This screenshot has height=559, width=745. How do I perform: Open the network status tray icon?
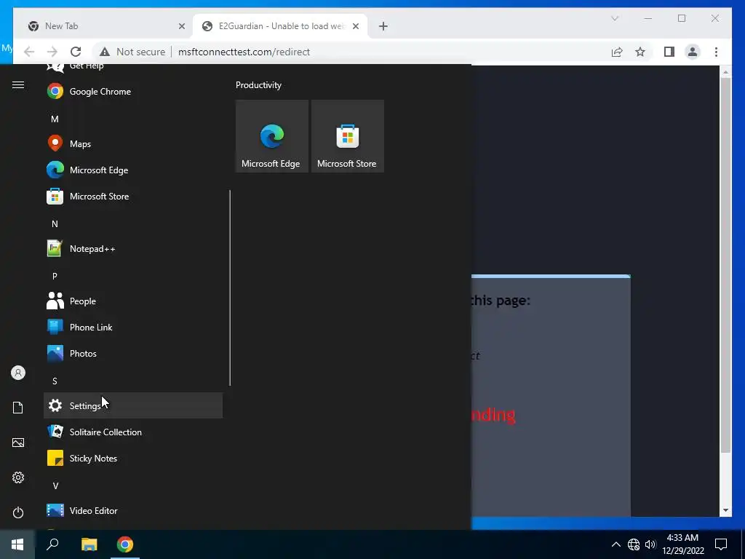(x=634, y=544)
